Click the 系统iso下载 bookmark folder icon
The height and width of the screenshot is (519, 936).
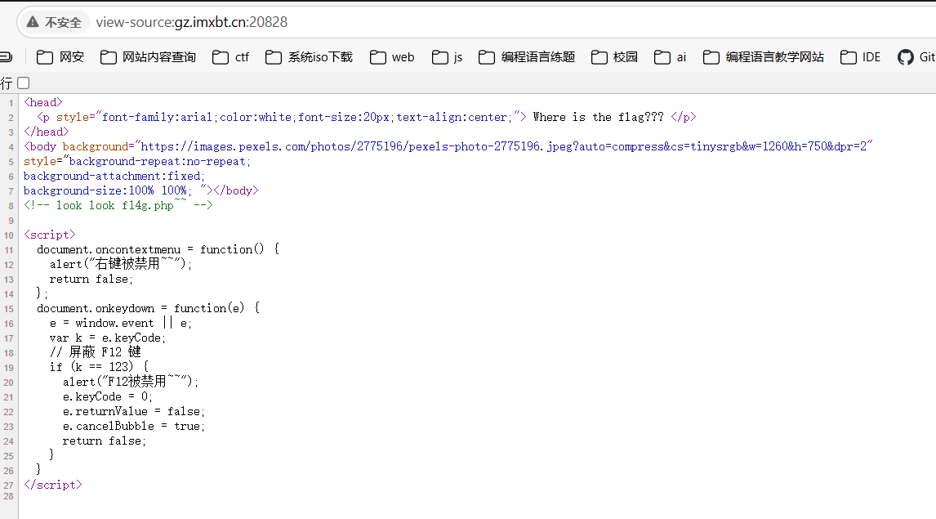[274, 57]
